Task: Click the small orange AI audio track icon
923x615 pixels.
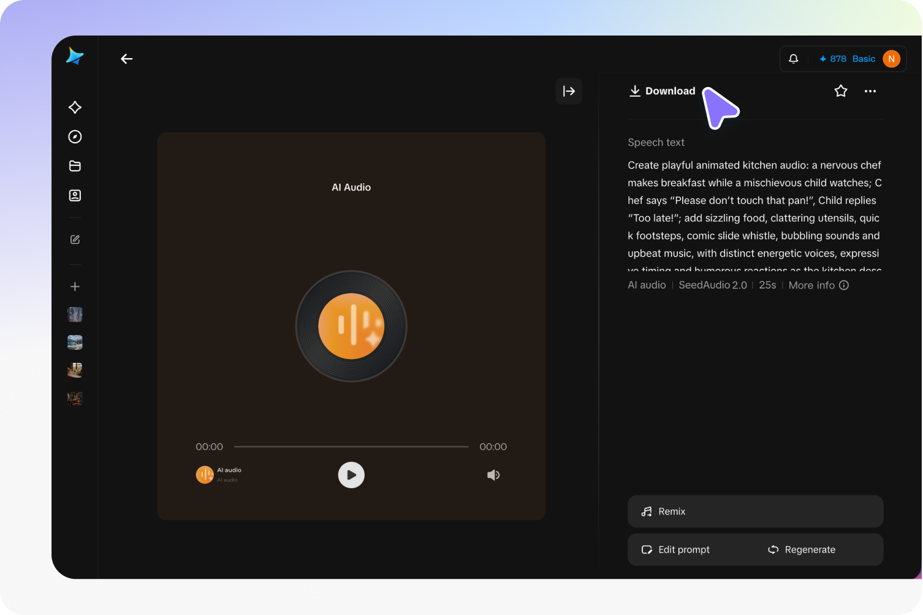Action: click(x=205, y=475)
